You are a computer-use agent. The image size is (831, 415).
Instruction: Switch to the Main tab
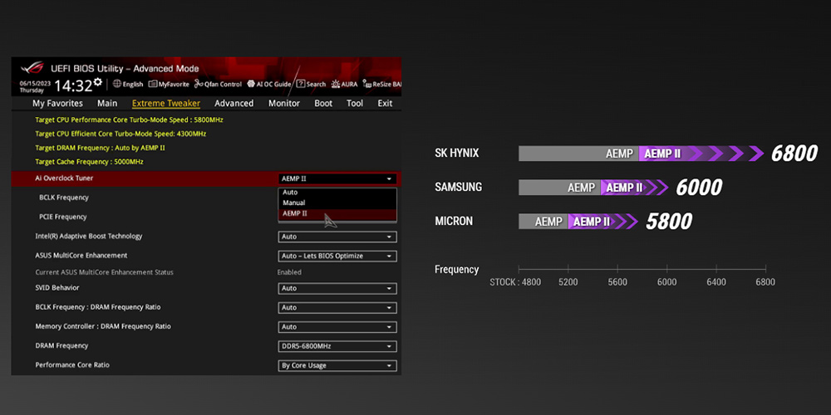(107, 103)
